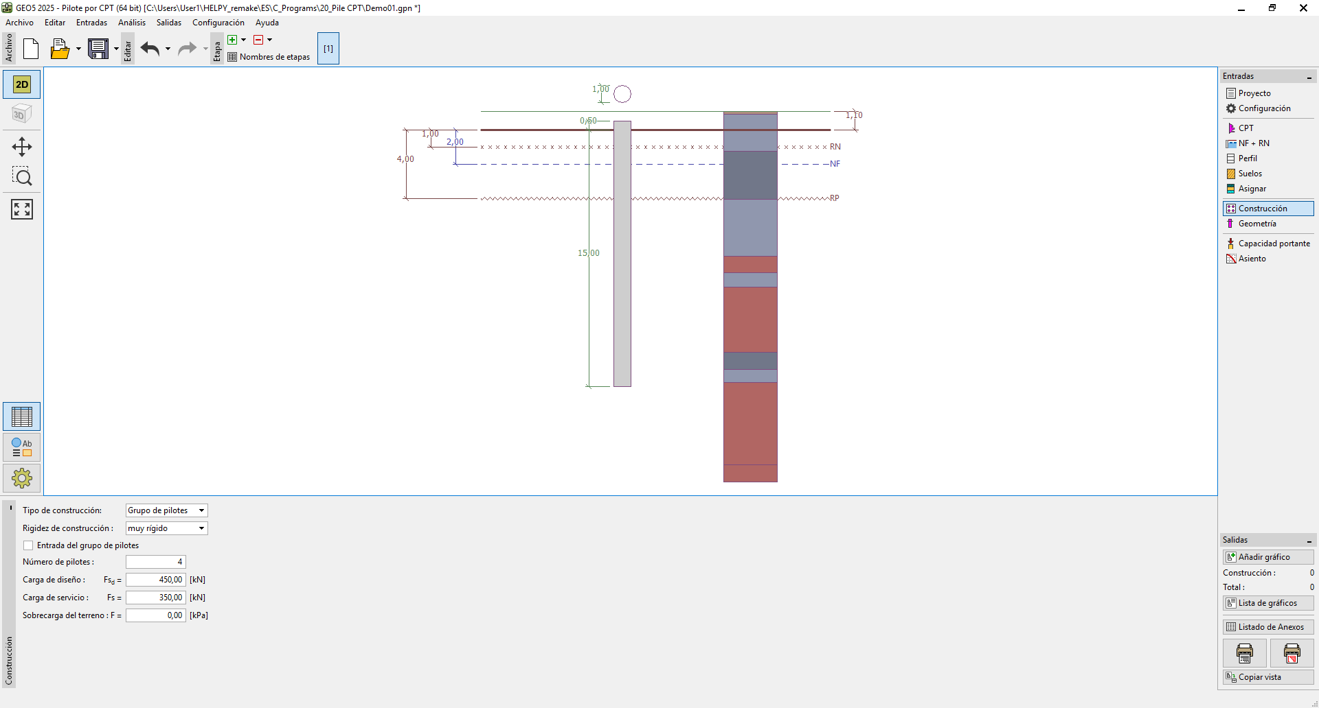The image size is (1319, 708).
Task: Open Rigidez de construcción dropdown
Action: pyautogui.click(x=166, y=528)
